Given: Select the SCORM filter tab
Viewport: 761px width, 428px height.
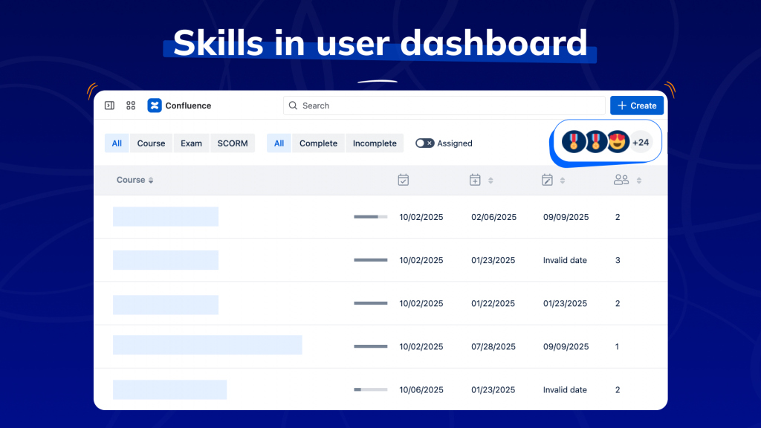Looking at the screenshot, I should pos(233,143).
